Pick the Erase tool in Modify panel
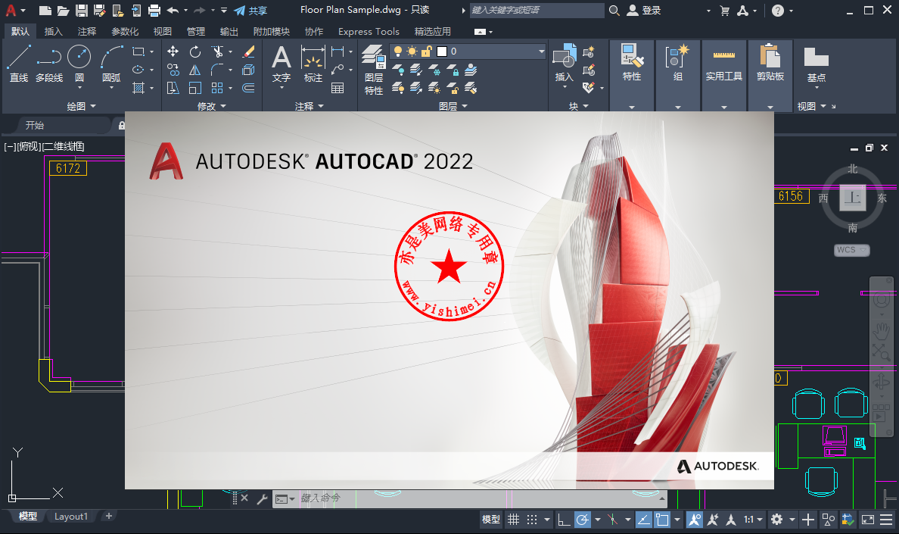 click(248, 52)
